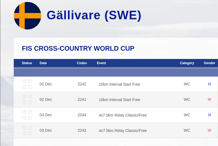The width and height of the screenshot is (218, 146).
Task: Click the D status icon for codex 2244
Action: click(x=25, y=112)
